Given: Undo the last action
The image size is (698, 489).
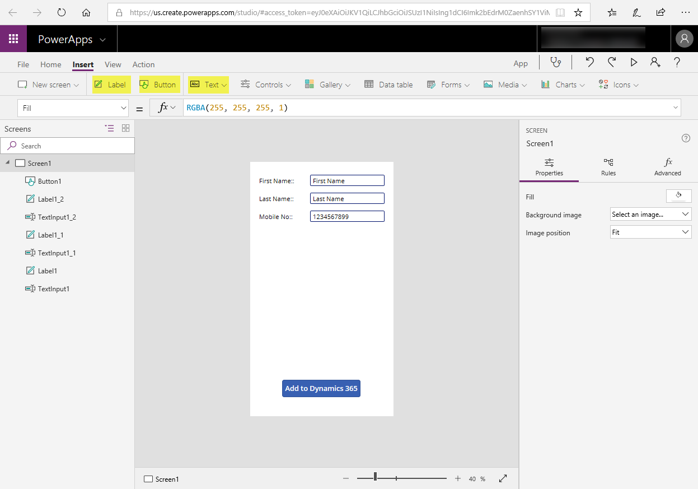Looking at the screenshot, I should point(589,63).
